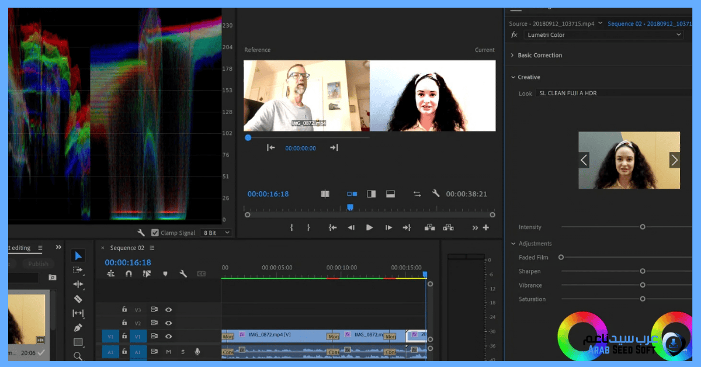Click the Vibrance slider handle
Image resolution: width=701 pixels, height=367 pixels.
point(643,285)
